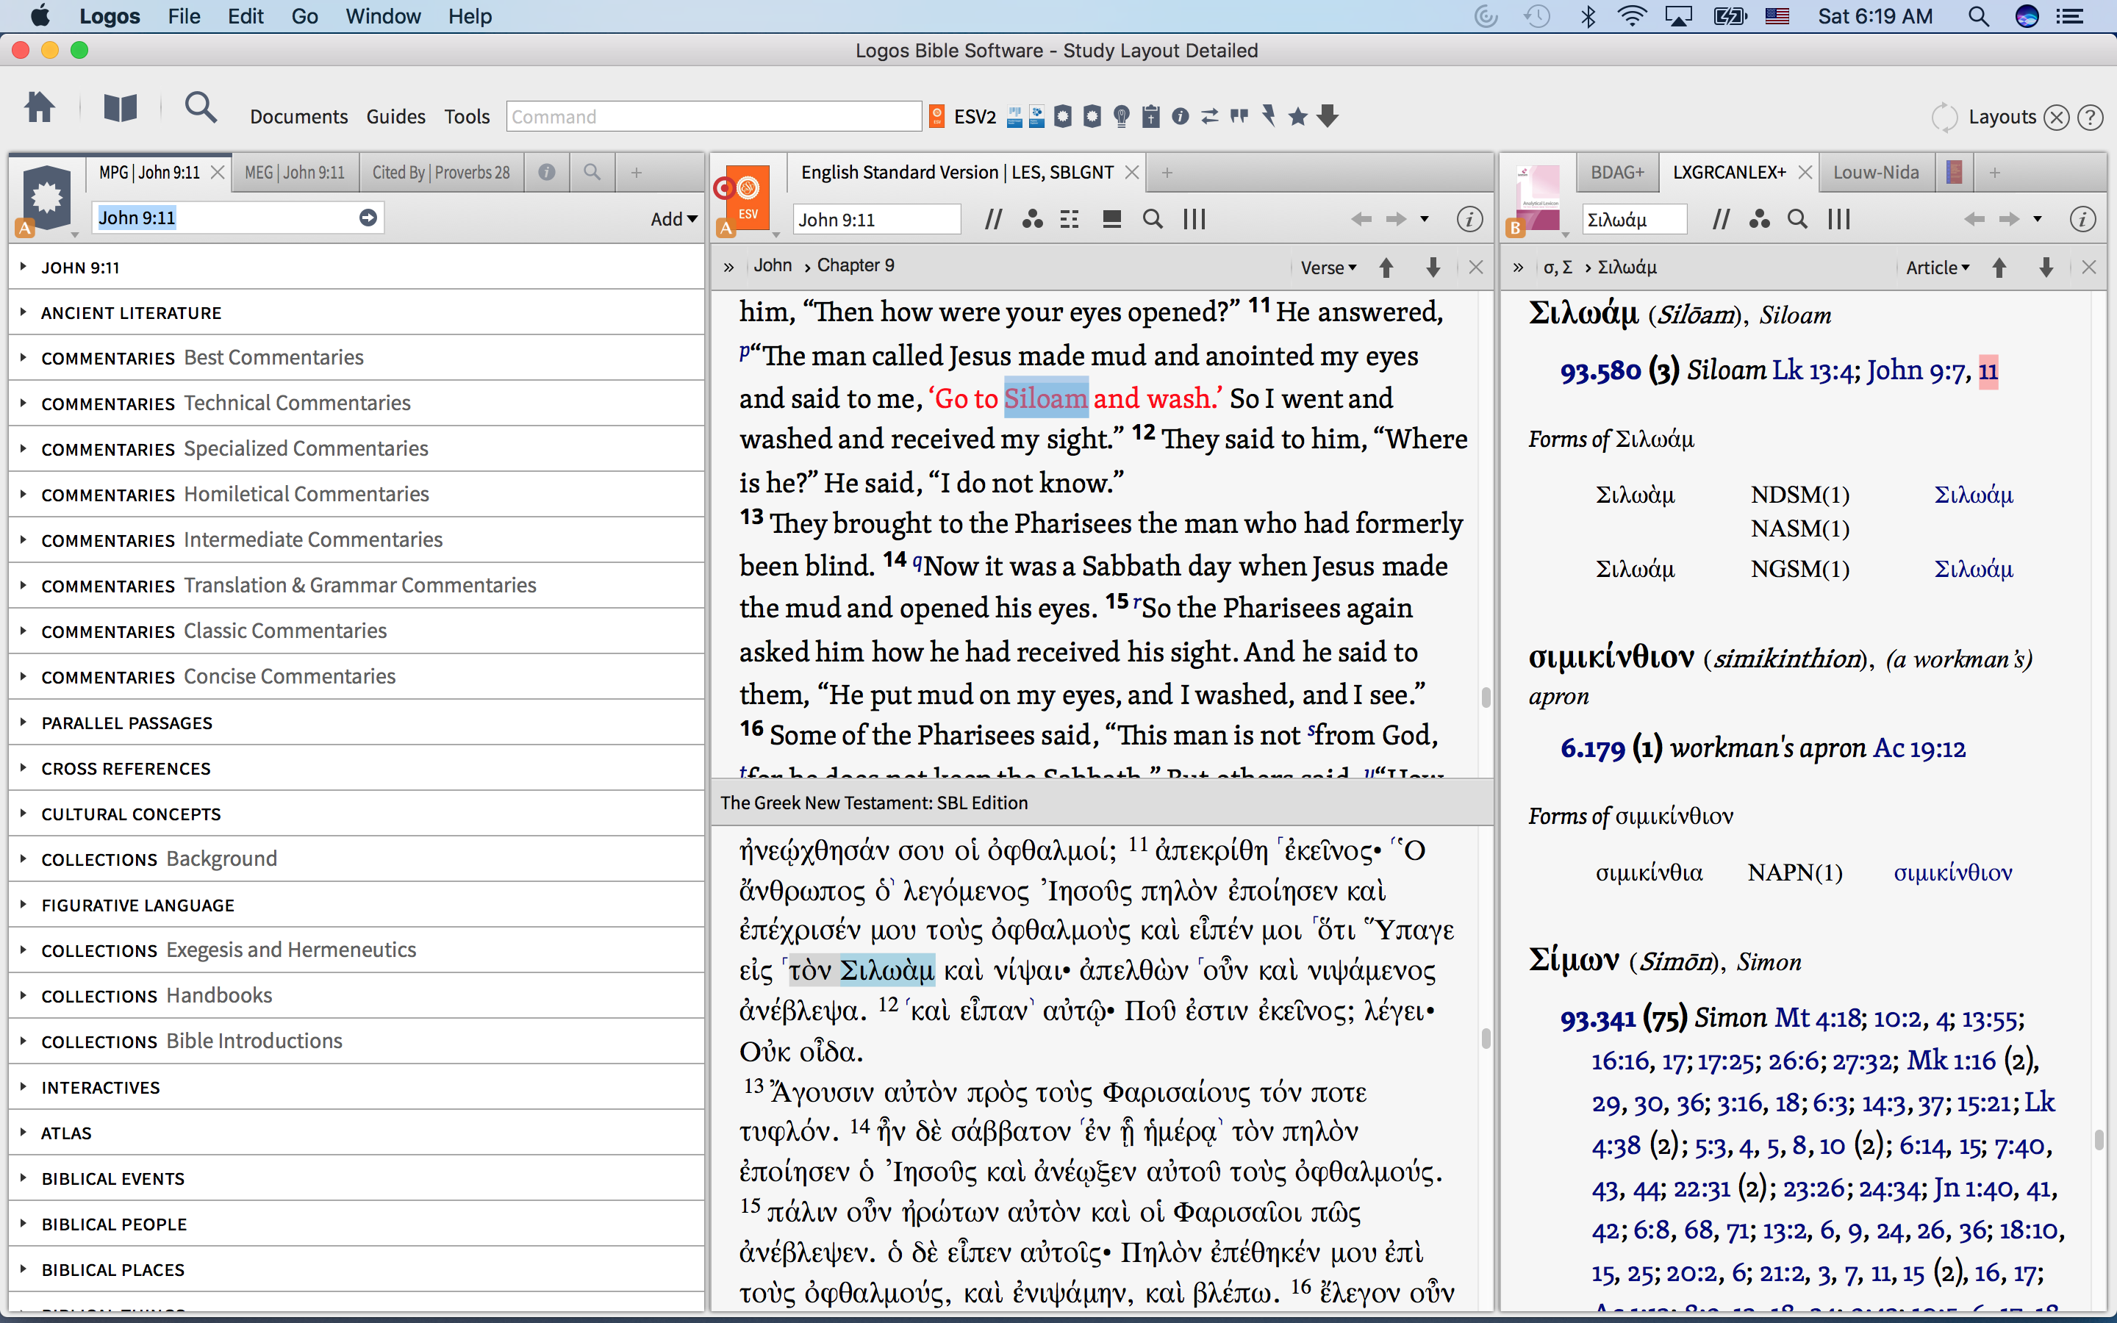Open the Article navigation dropdown
Viewport: 2117px width, 1323px height.
1938,268
